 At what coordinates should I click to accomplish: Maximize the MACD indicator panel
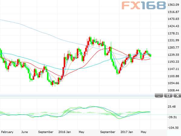click(x=168, y=96)
